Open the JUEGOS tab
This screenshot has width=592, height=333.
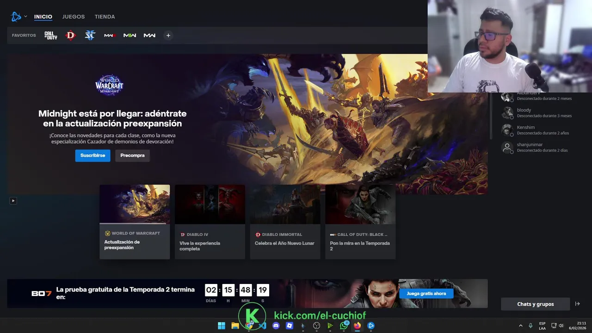(x=74, y=17)
